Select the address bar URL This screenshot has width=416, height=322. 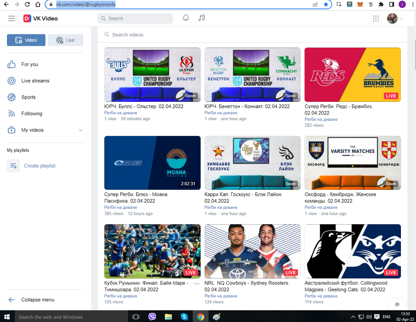click(x=86, y=4)
